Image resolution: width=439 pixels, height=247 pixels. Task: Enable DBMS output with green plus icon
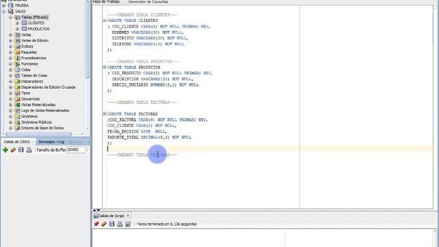[x=5, y=150]
